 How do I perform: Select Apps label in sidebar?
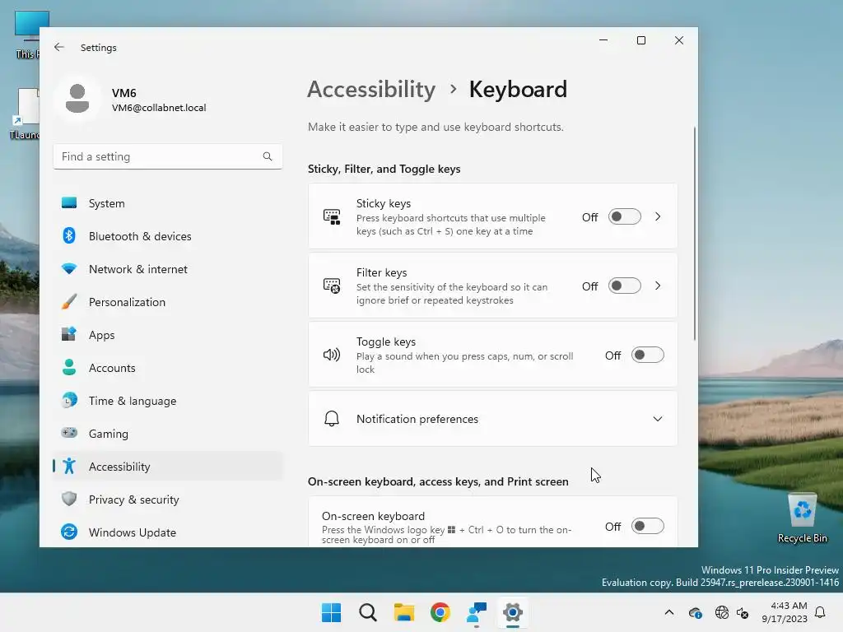(x=101, y=335)
